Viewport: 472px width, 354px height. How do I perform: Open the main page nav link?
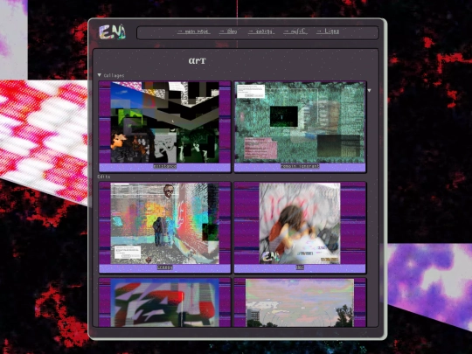[193, 31]
